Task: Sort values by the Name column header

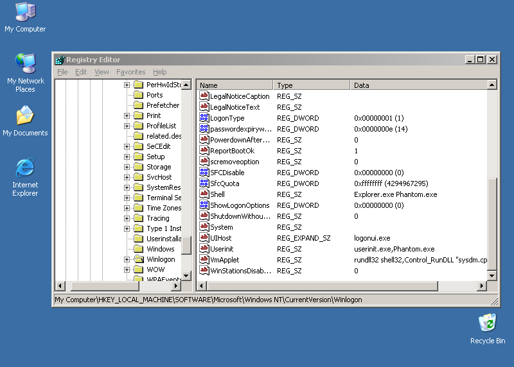Action: 235,85
